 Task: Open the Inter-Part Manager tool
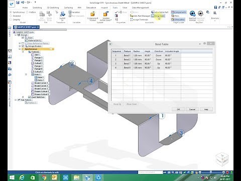tap(140, 16)
